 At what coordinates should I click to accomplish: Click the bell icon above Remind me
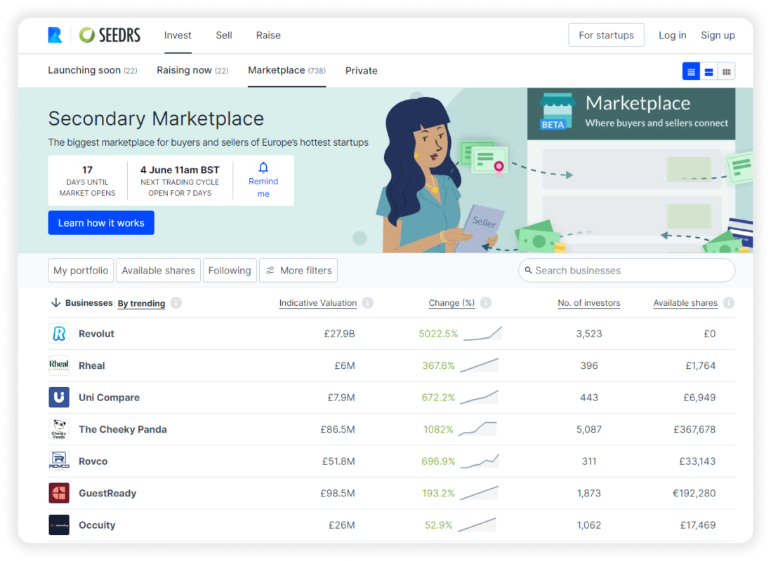[x=263, y=167]
